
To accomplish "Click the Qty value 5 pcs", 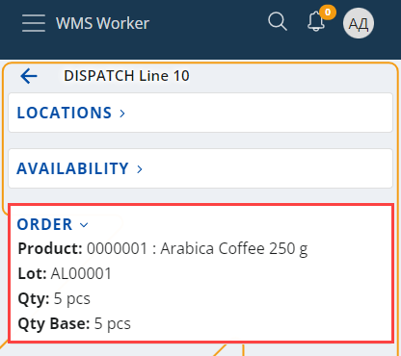I will pyautogui.click(x=72, y=299).
